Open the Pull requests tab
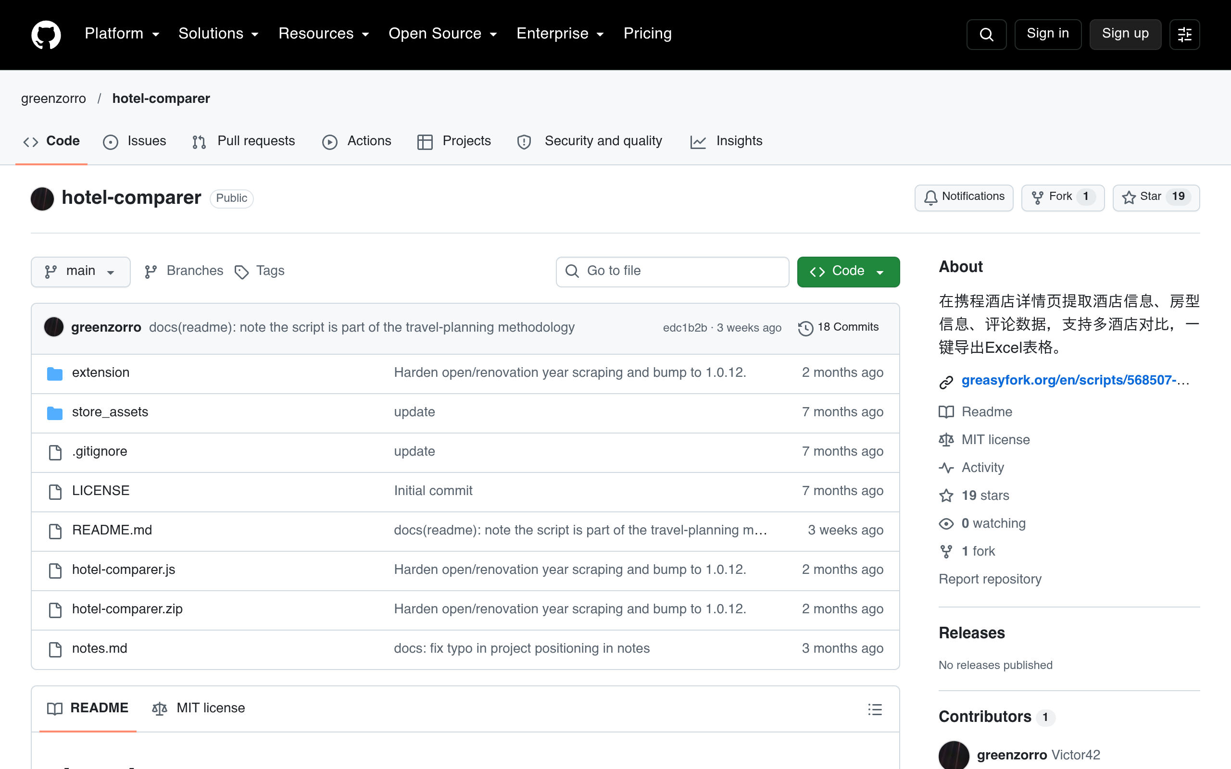The image size is (1231, 769). coord(244,141)
